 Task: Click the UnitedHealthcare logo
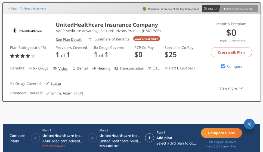point(29,30)
